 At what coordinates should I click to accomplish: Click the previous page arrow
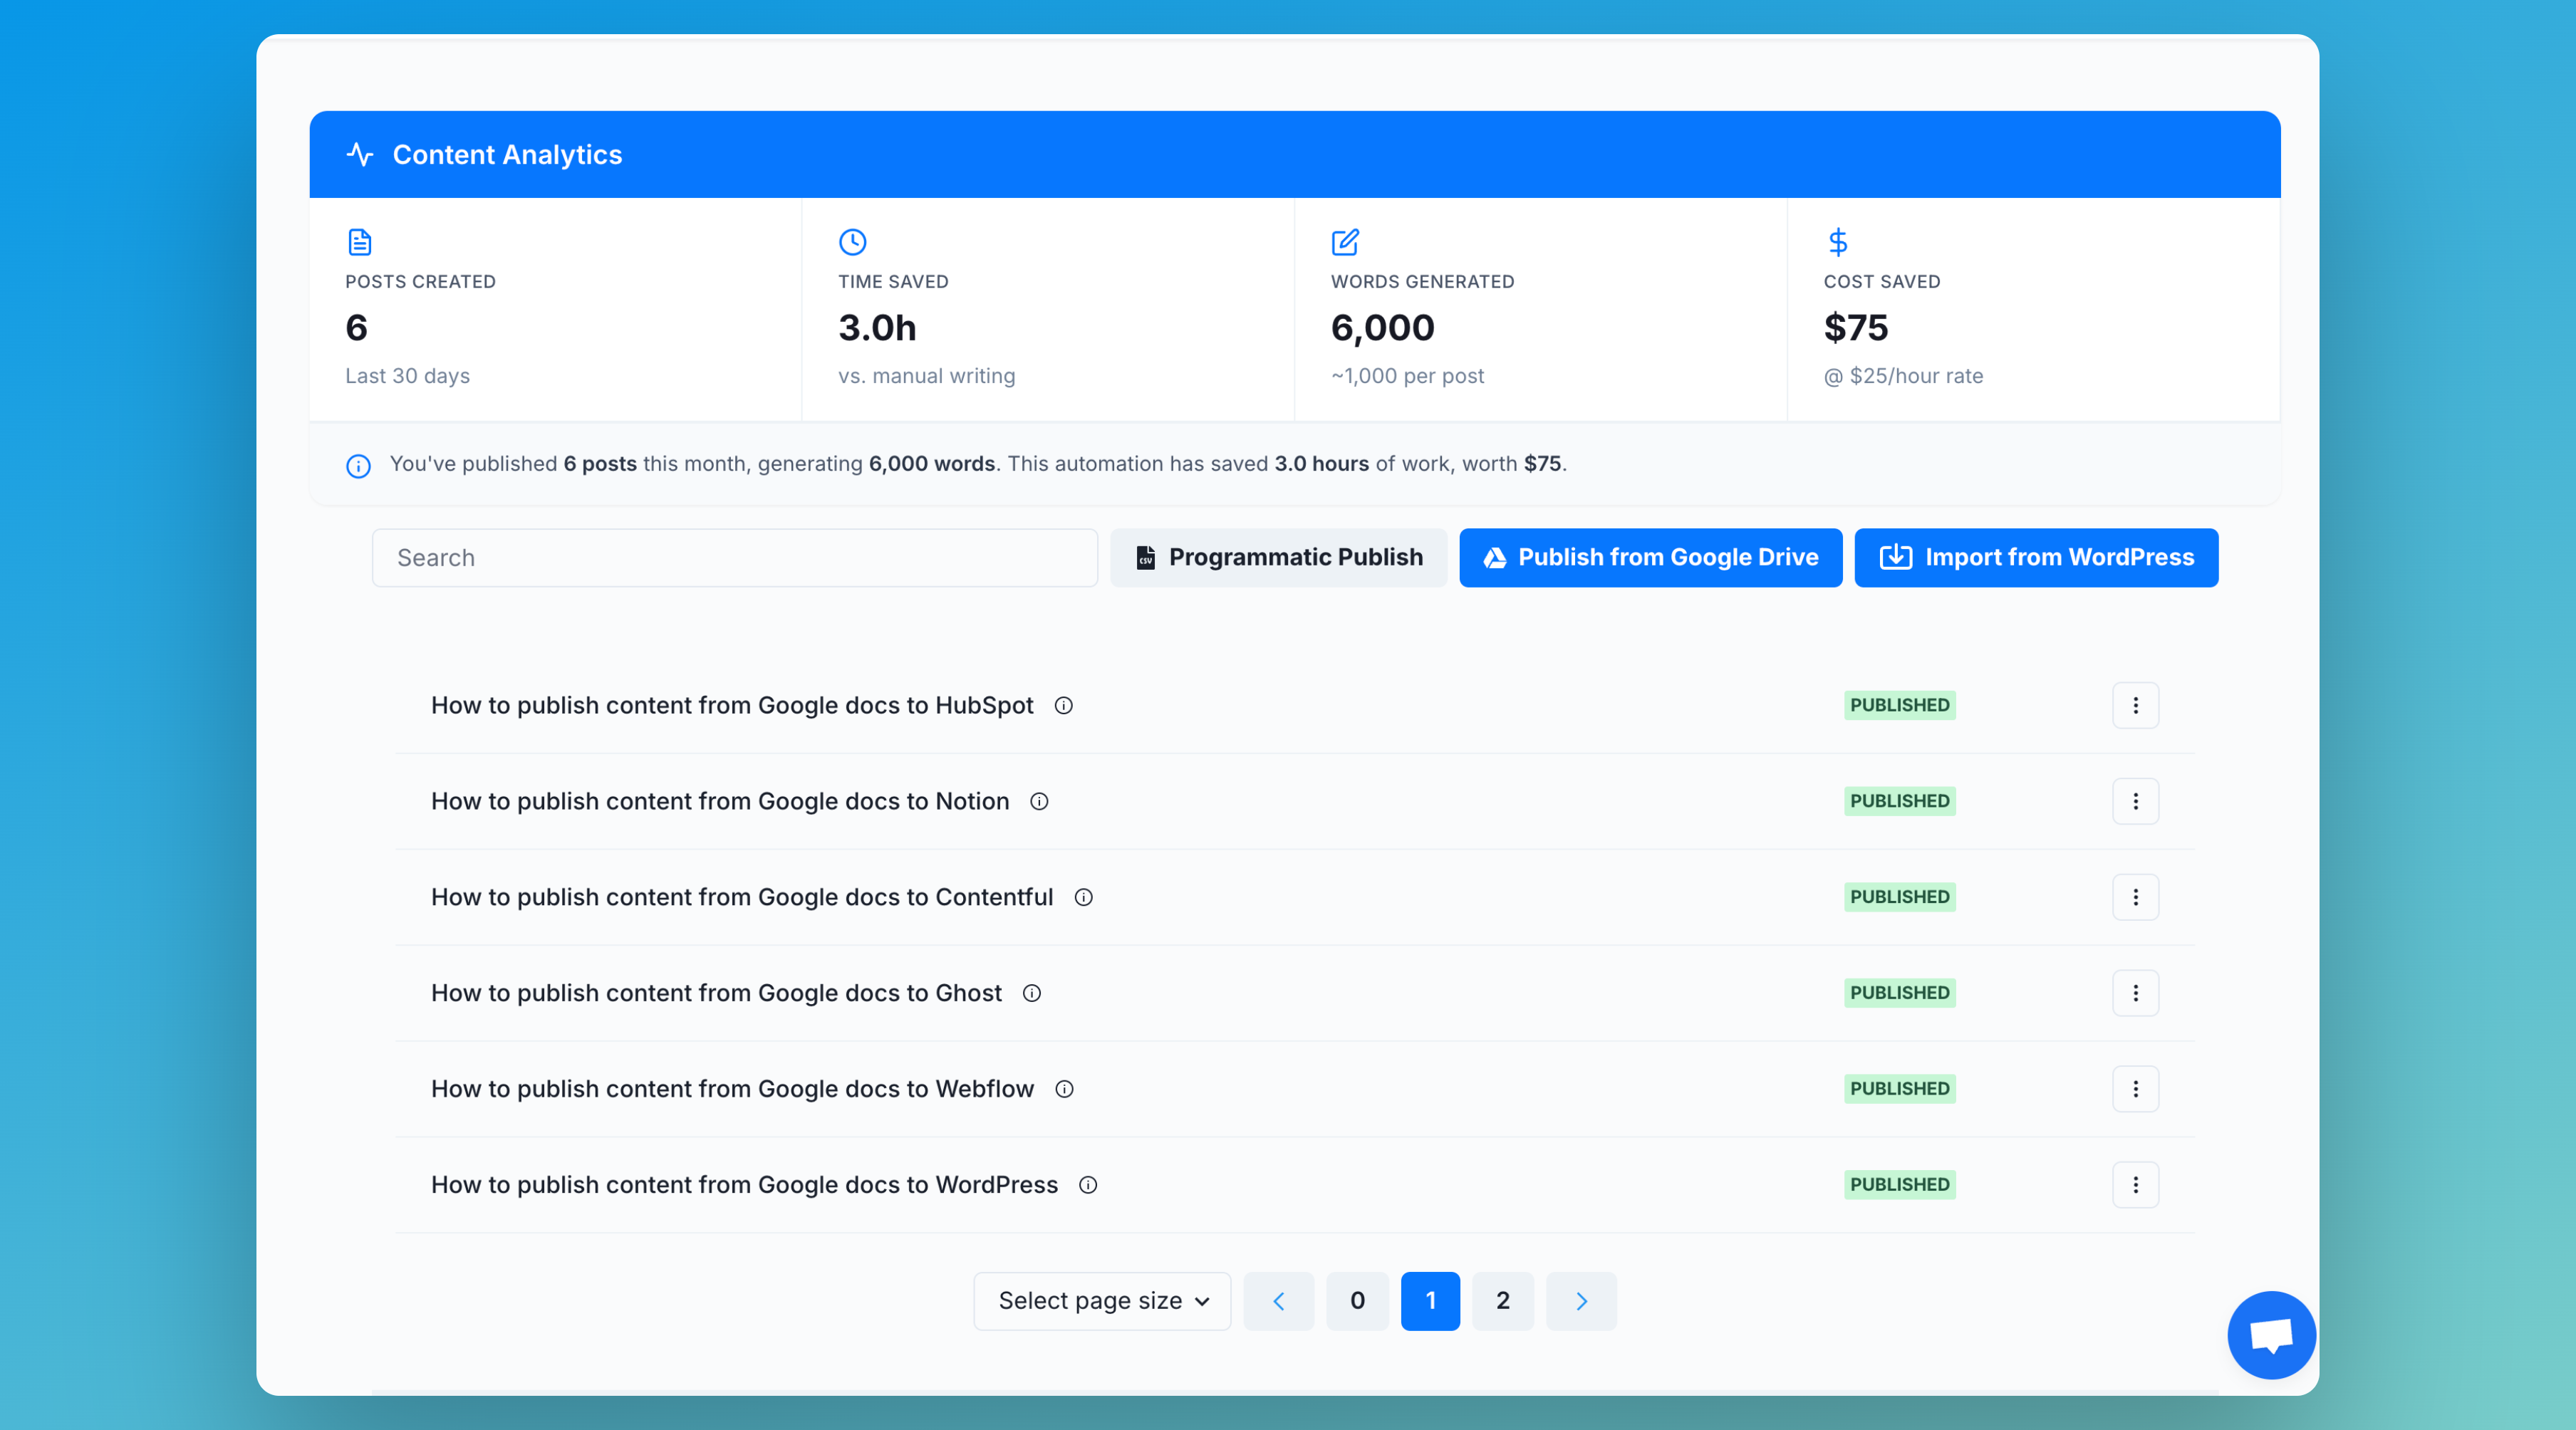[1278, 1300]
